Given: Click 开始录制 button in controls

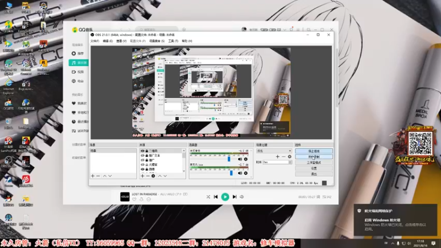Looking at the screenshot, I should pyautogui.click(x=314, y=157).
